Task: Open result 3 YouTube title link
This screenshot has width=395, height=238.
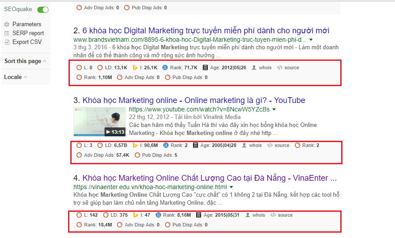Action: (194, 100)
